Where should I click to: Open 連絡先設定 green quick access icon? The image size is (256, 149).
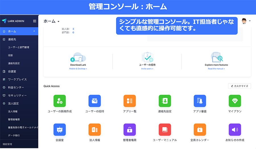(165, 101)
